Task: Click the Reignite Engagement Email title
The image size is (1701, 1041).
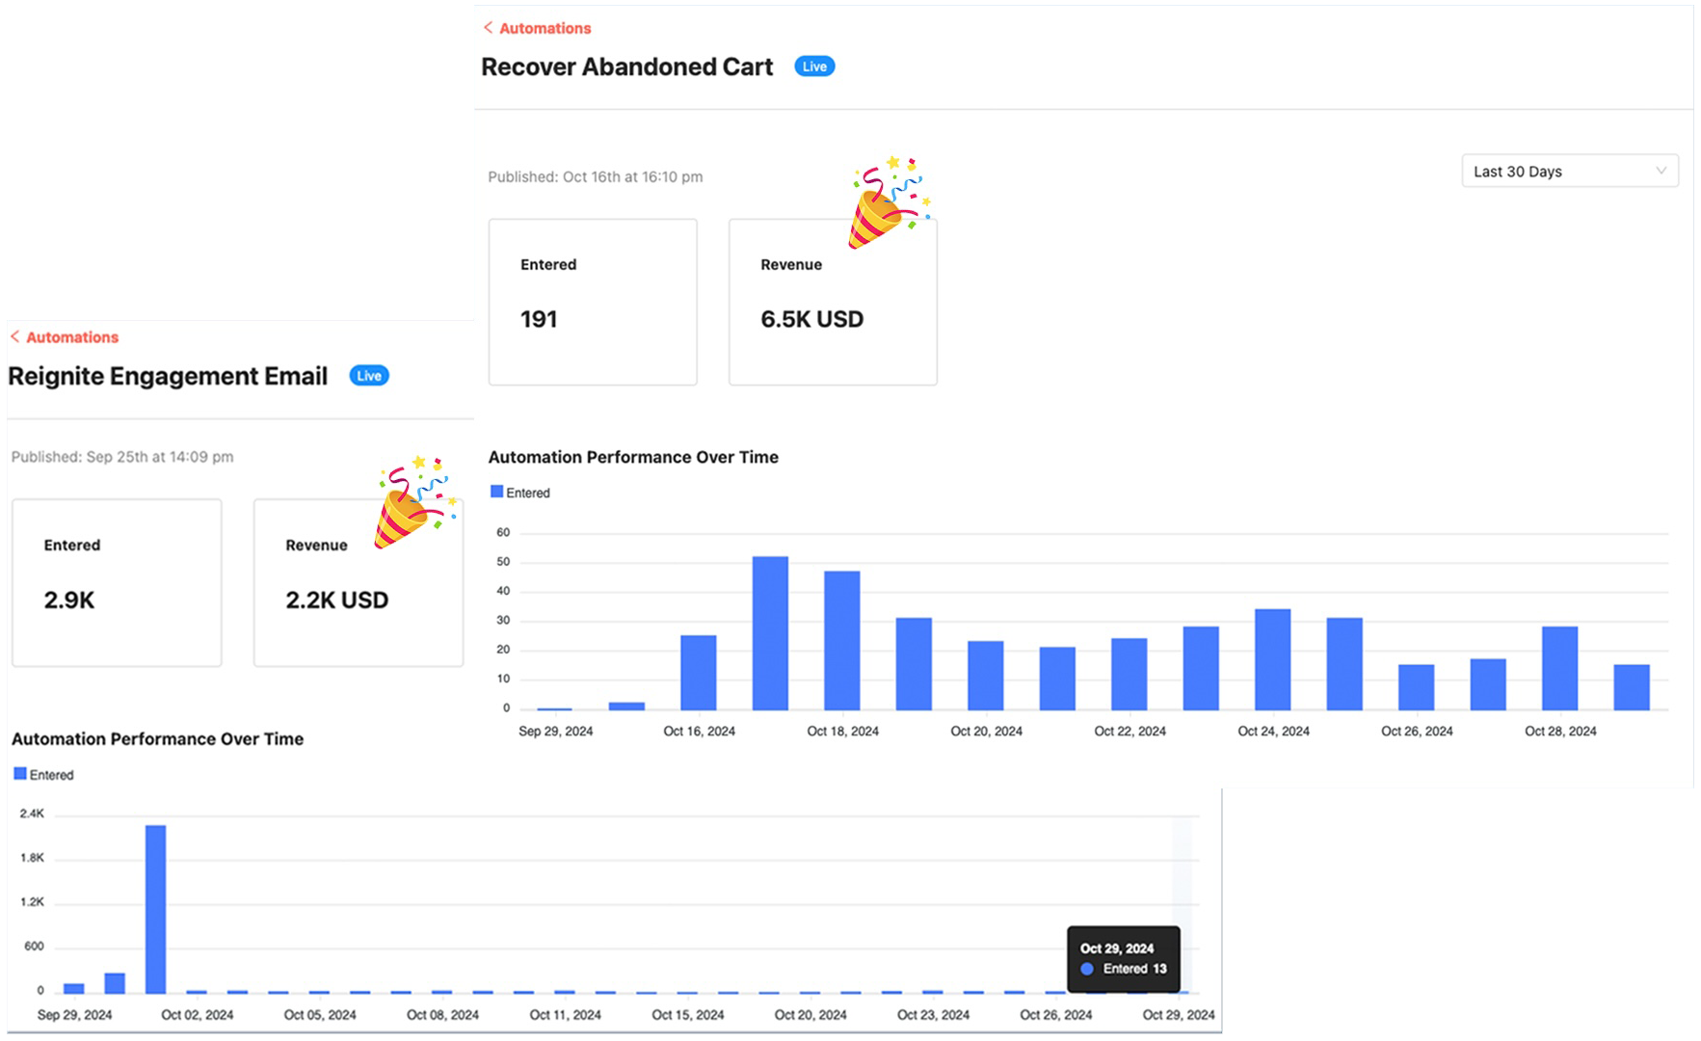Action: (168, 376)
